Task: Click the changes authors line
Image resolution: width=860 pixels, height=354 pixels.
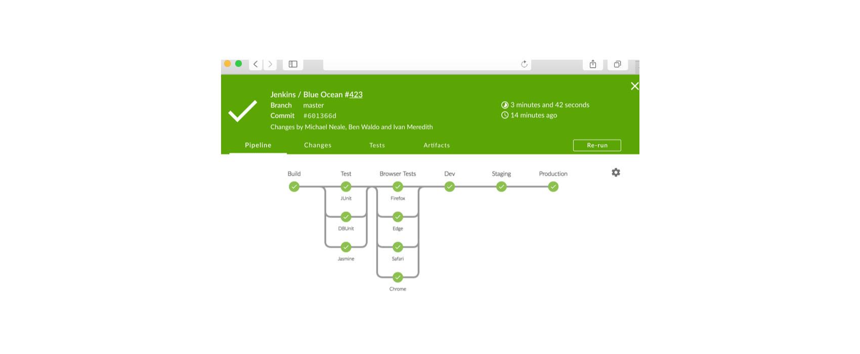Action: click(352, 127)
